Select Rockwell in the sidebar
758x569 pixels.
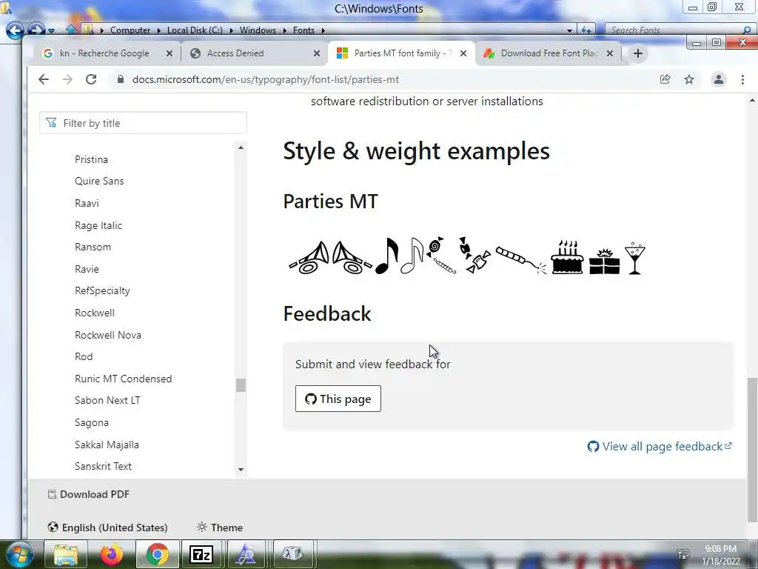tap(95, 313)
